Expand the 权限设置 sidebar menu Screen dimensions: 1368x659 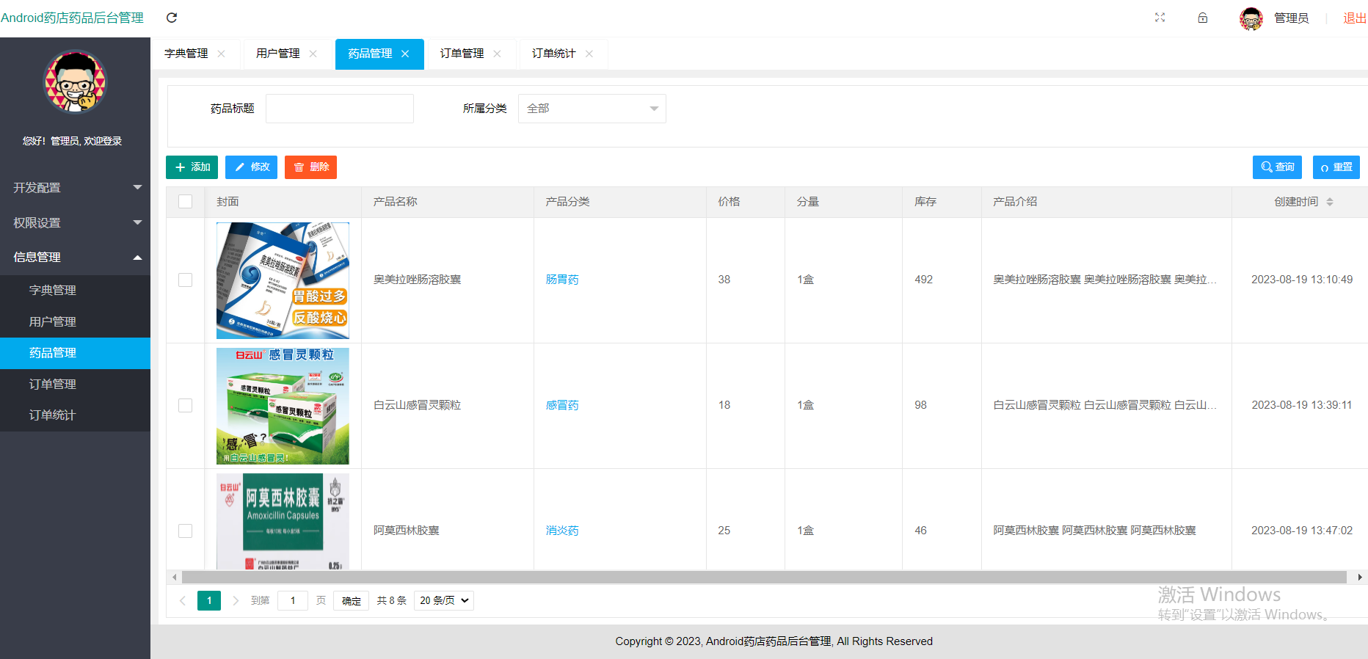coord(75,222)
